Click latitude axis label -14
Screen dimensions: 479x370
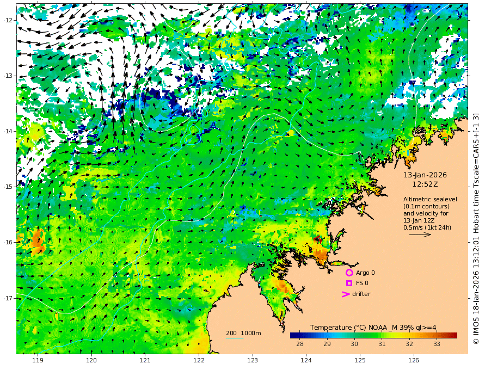click(8, 131)
